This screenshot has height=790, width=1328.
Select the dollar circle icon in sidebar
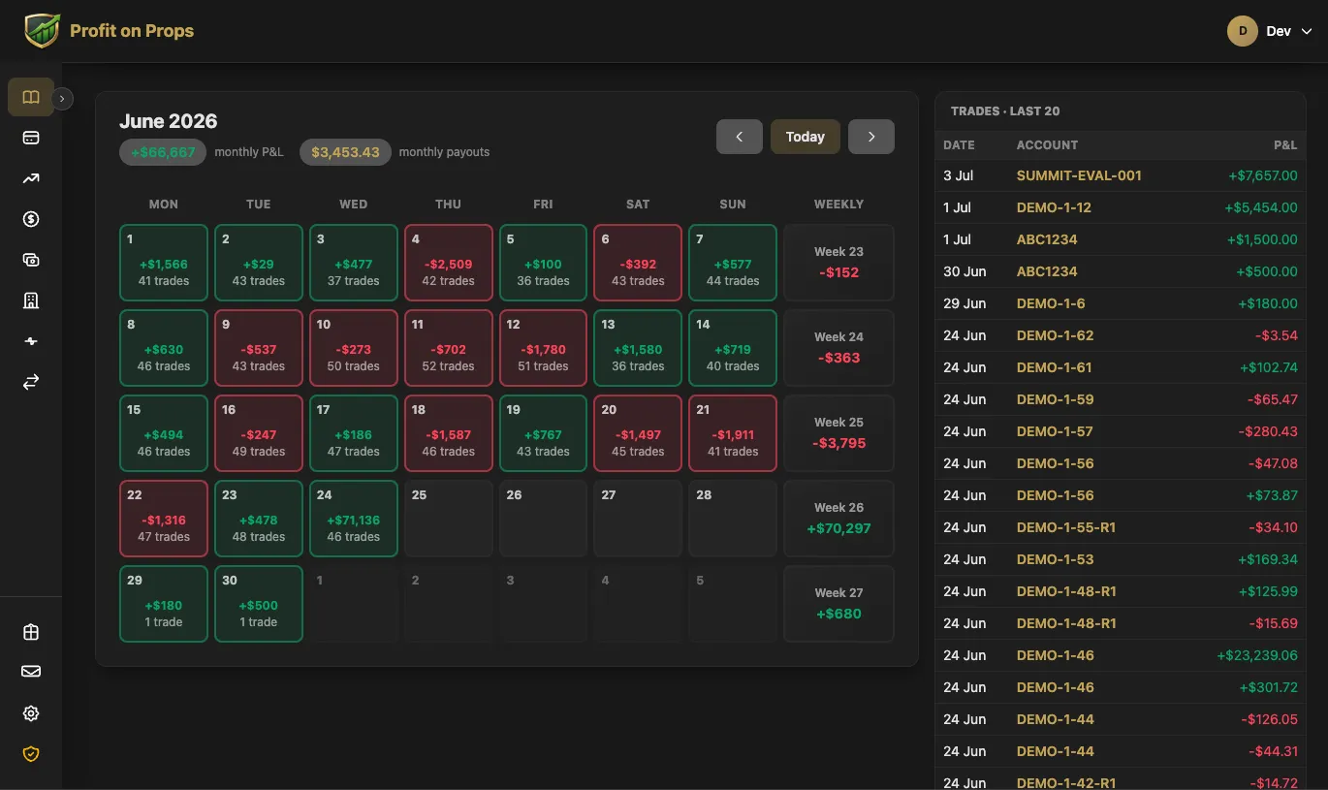[31, 219]
